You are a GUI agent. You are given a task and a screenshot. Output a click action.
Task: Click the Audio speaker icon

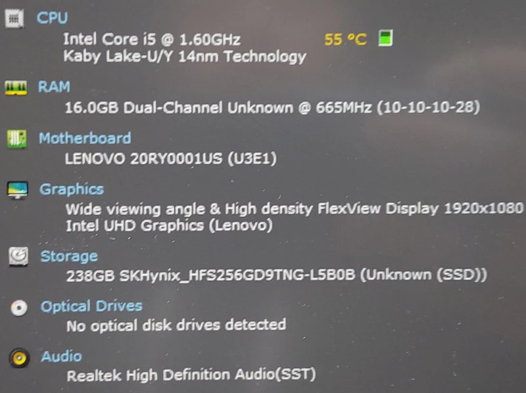(x=19, y=358)
